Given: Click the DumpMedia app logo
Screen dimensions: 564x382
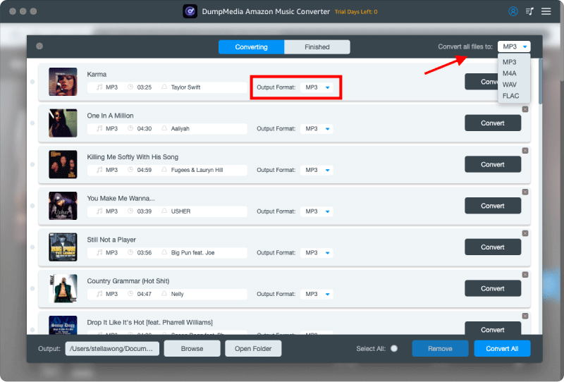Looking at the screenshot, I should pyautogui.click(x=190, y=11).
